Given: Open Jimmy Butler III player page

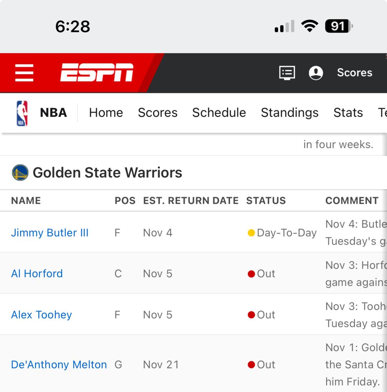Looking at the screenshot, I should coord(50,233).
